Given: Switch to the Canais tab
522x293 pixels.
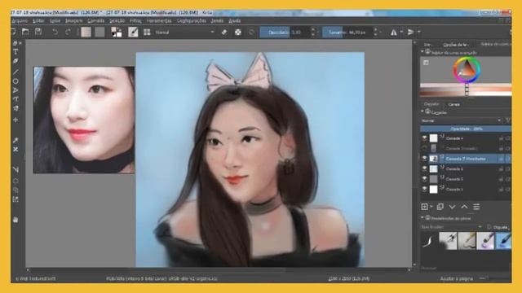Looking at the screenshot, I should (x=453, y=104).
